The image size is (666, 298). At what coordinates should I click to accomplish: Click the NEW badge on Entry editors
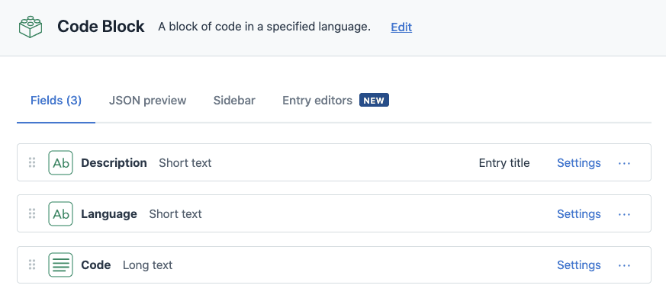[x=375, y=100]
